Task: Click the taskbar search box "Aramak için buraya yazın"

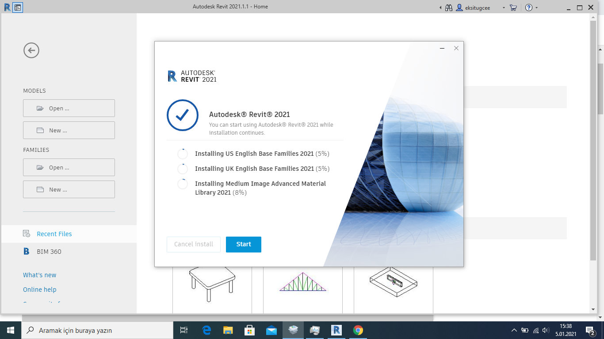Action: (x=97, y=330)
